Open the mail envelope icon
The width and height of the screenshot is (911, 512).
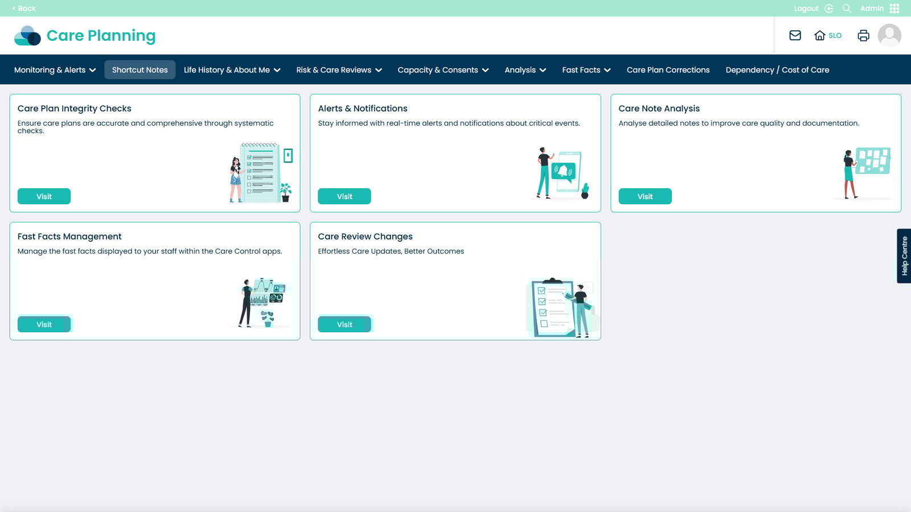[x=795, y=35]
